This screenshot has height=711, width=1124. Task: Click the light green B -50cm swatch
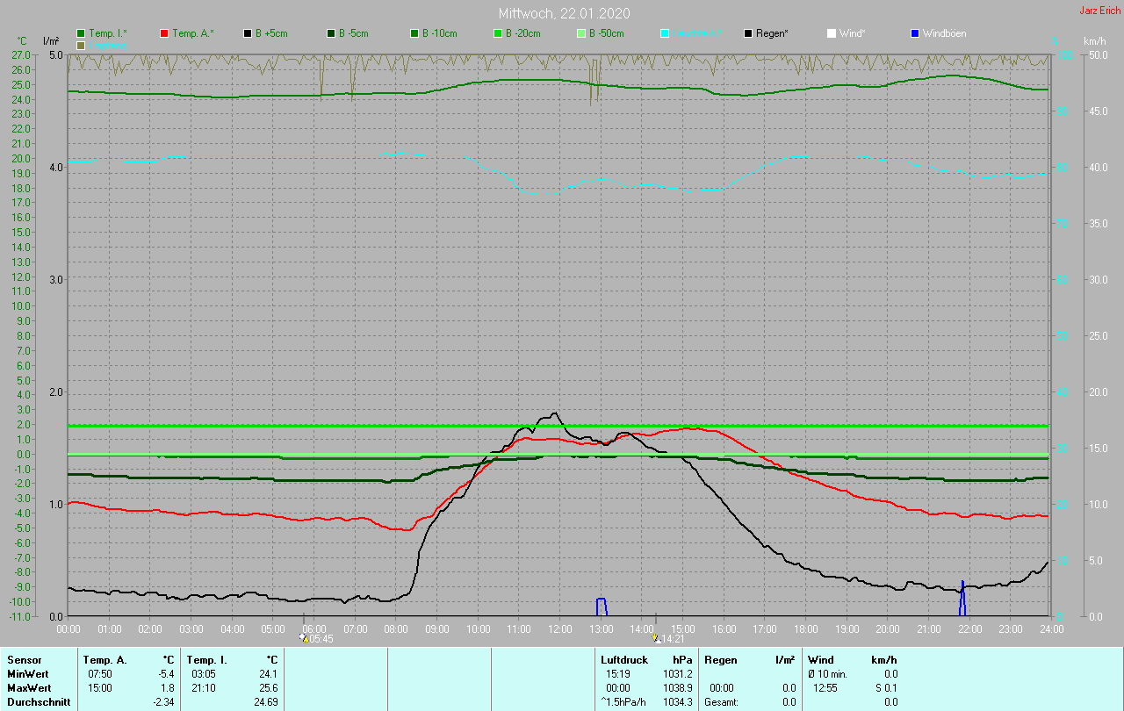coord(580,33)
